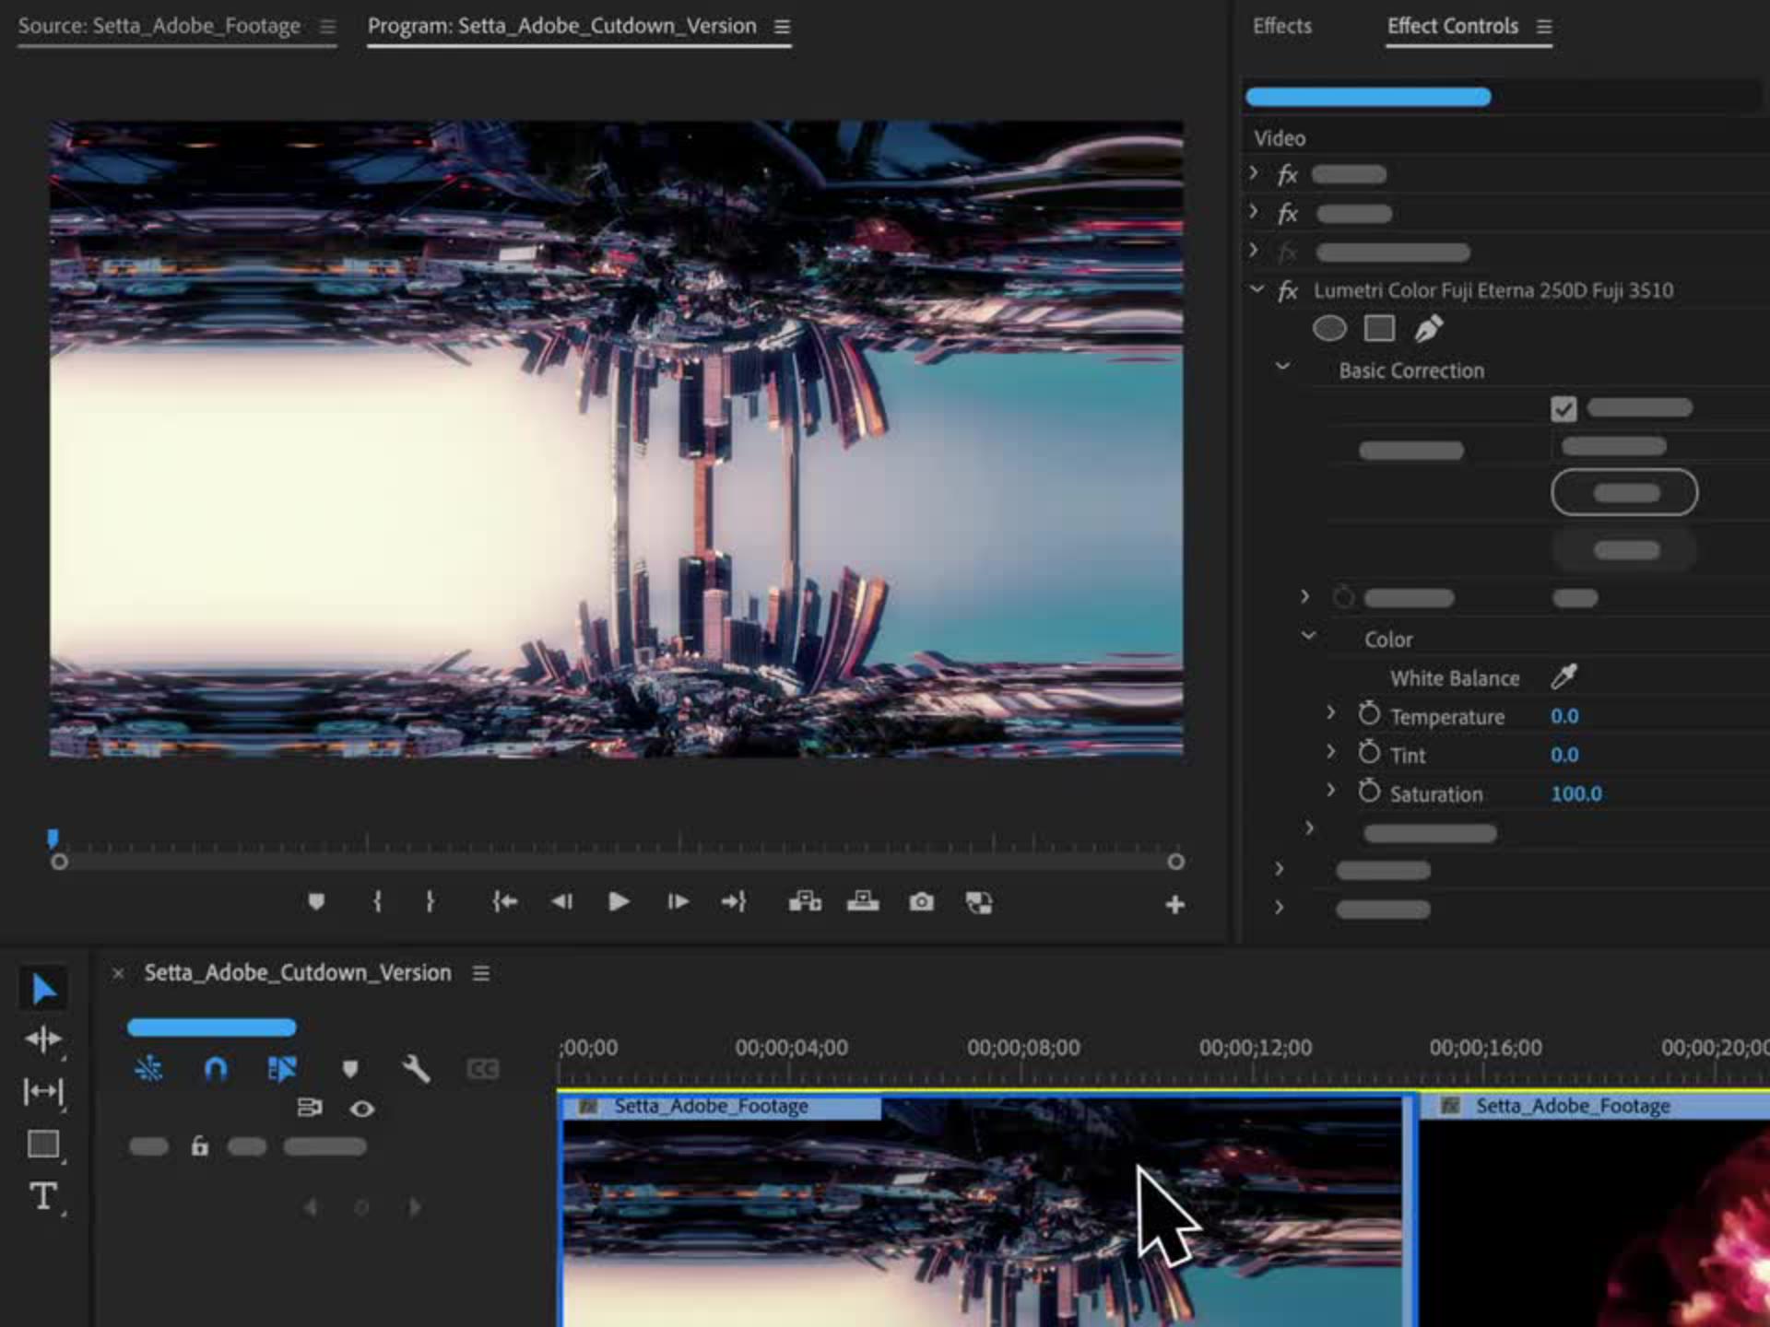The image size is (1770, 1327).
Task: Select the free draw bezier pen mask
Action: click(x=1428, y=328)
